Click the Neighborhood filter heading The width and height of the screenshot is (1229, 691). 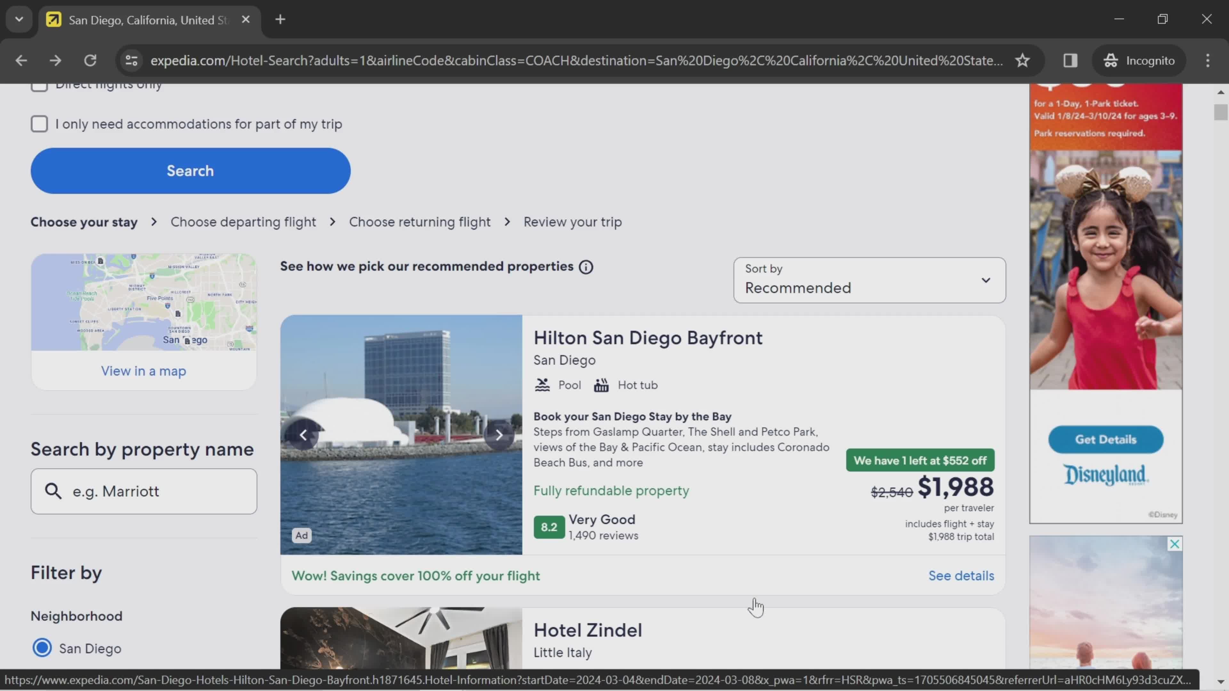click(x=76, y=616)
